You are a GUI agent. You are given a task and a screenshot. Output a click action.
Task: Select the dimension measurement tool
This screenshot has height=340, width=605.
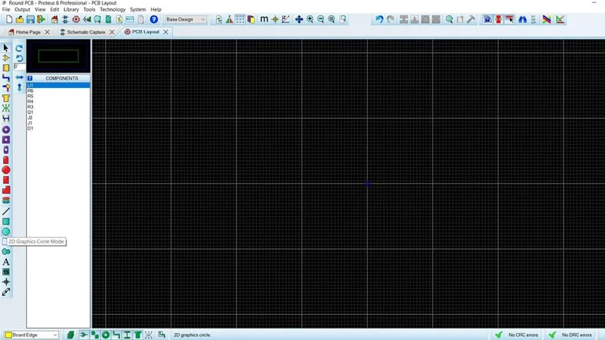(x=6, y=292)
